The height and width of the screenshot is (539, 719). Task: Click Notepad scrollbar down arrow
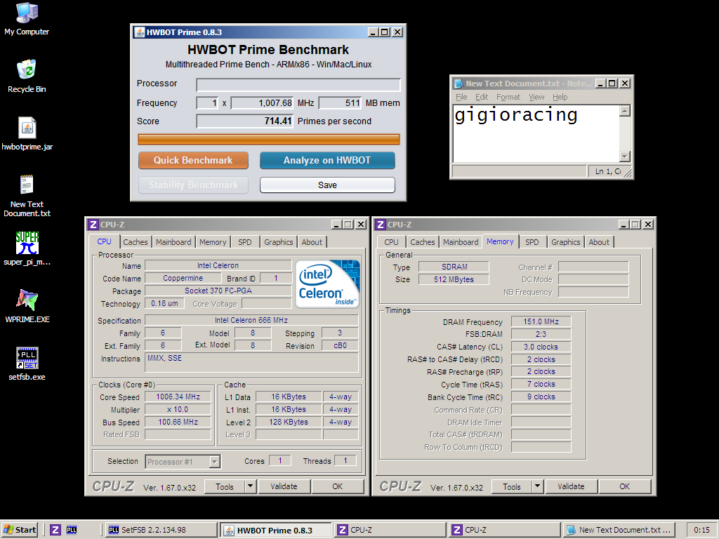624,157
